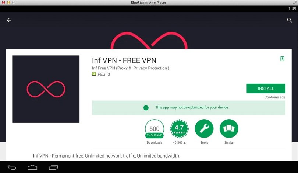The image size is (298, 173).
Task: Open the 'Inf VPN - Permanent free' description
Action: point(106,156)
